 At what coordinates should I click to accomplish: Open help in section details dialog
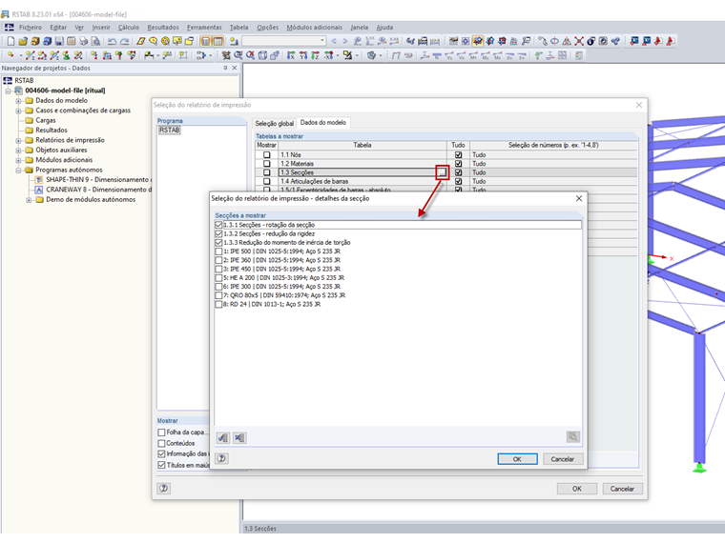click(222, 458)
